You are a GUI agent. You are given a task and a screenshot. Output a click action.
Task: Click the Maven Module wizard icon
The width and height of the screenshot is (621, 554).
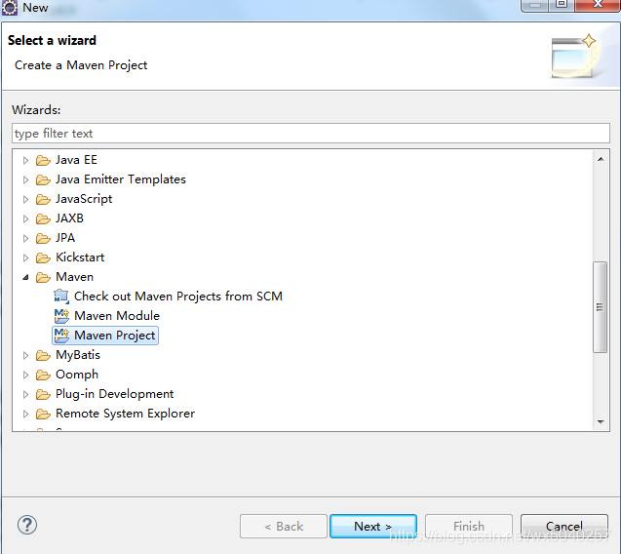coord(61,316)
